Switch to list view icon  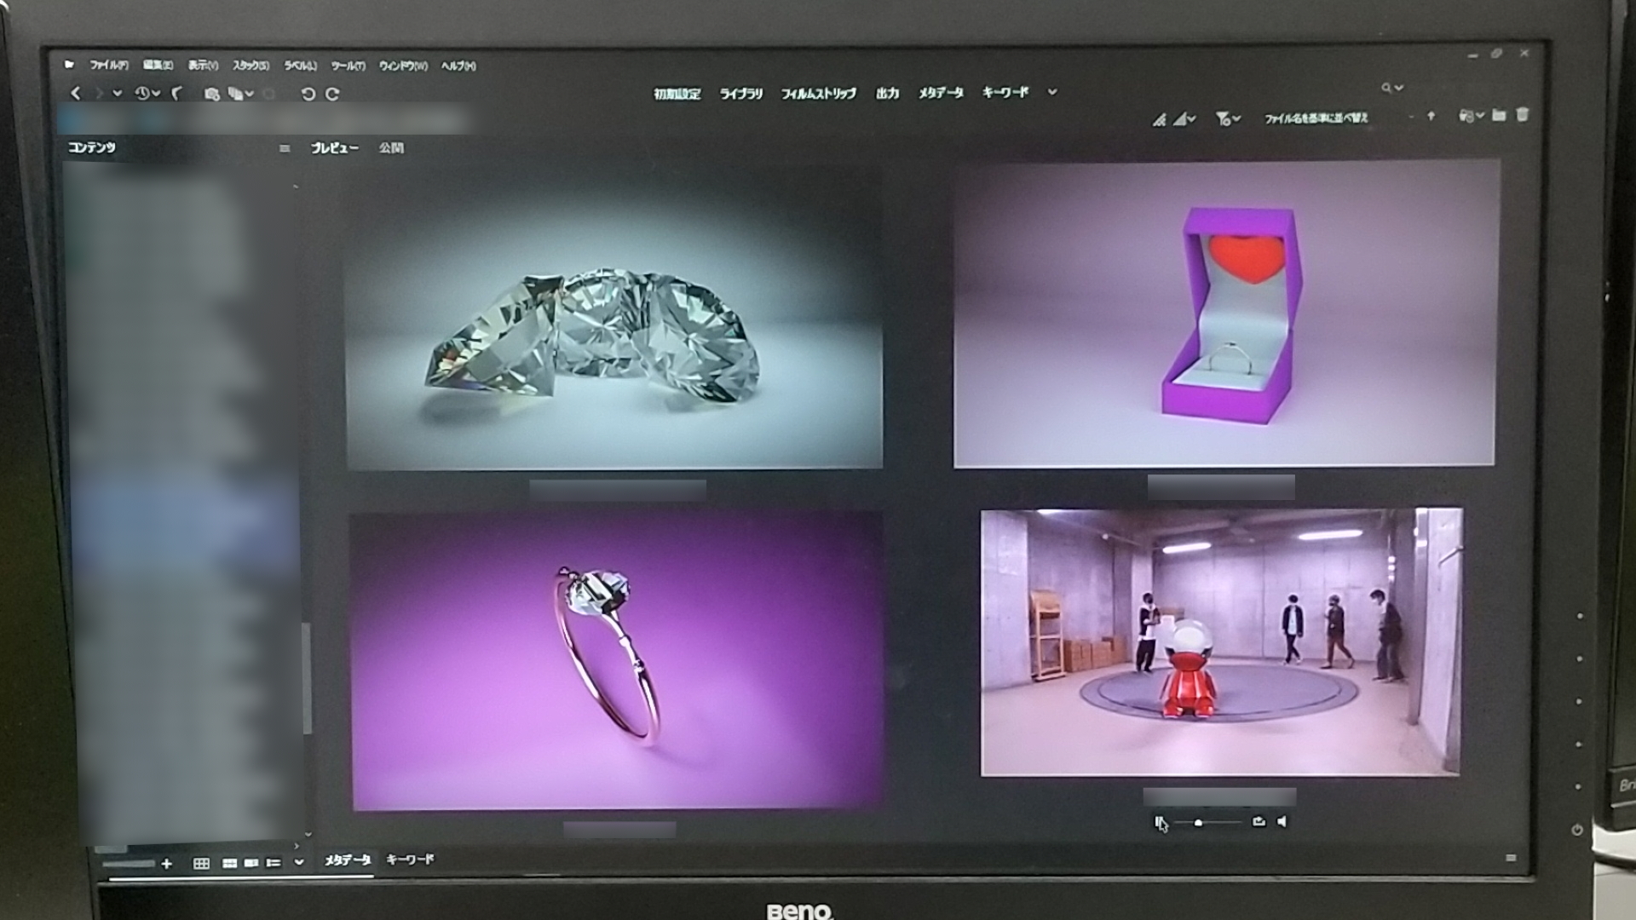coord(274,864)
